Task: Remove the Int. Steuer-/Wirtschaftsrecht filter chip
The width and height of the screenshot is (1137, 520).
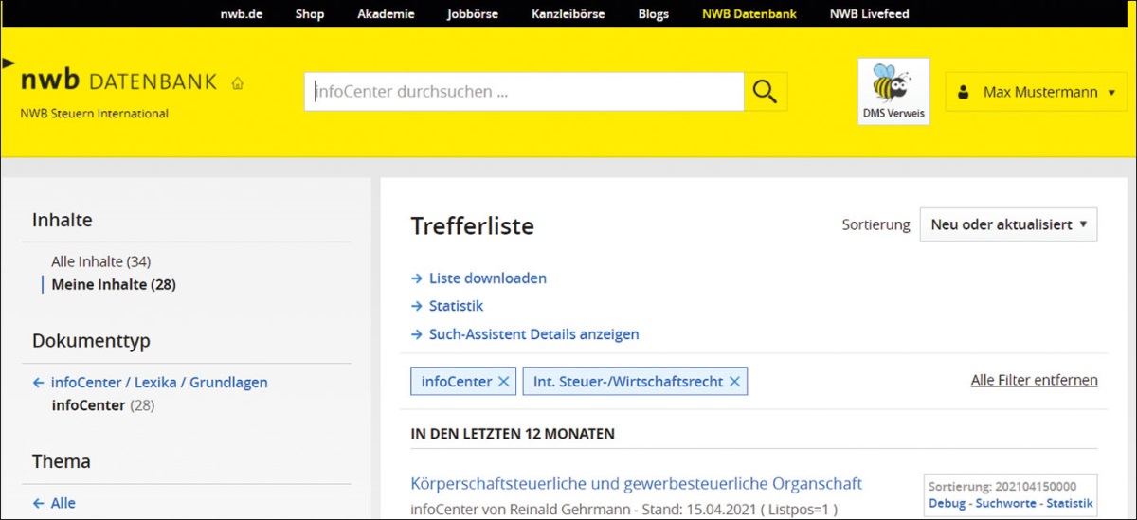Action: pos(734,382)
